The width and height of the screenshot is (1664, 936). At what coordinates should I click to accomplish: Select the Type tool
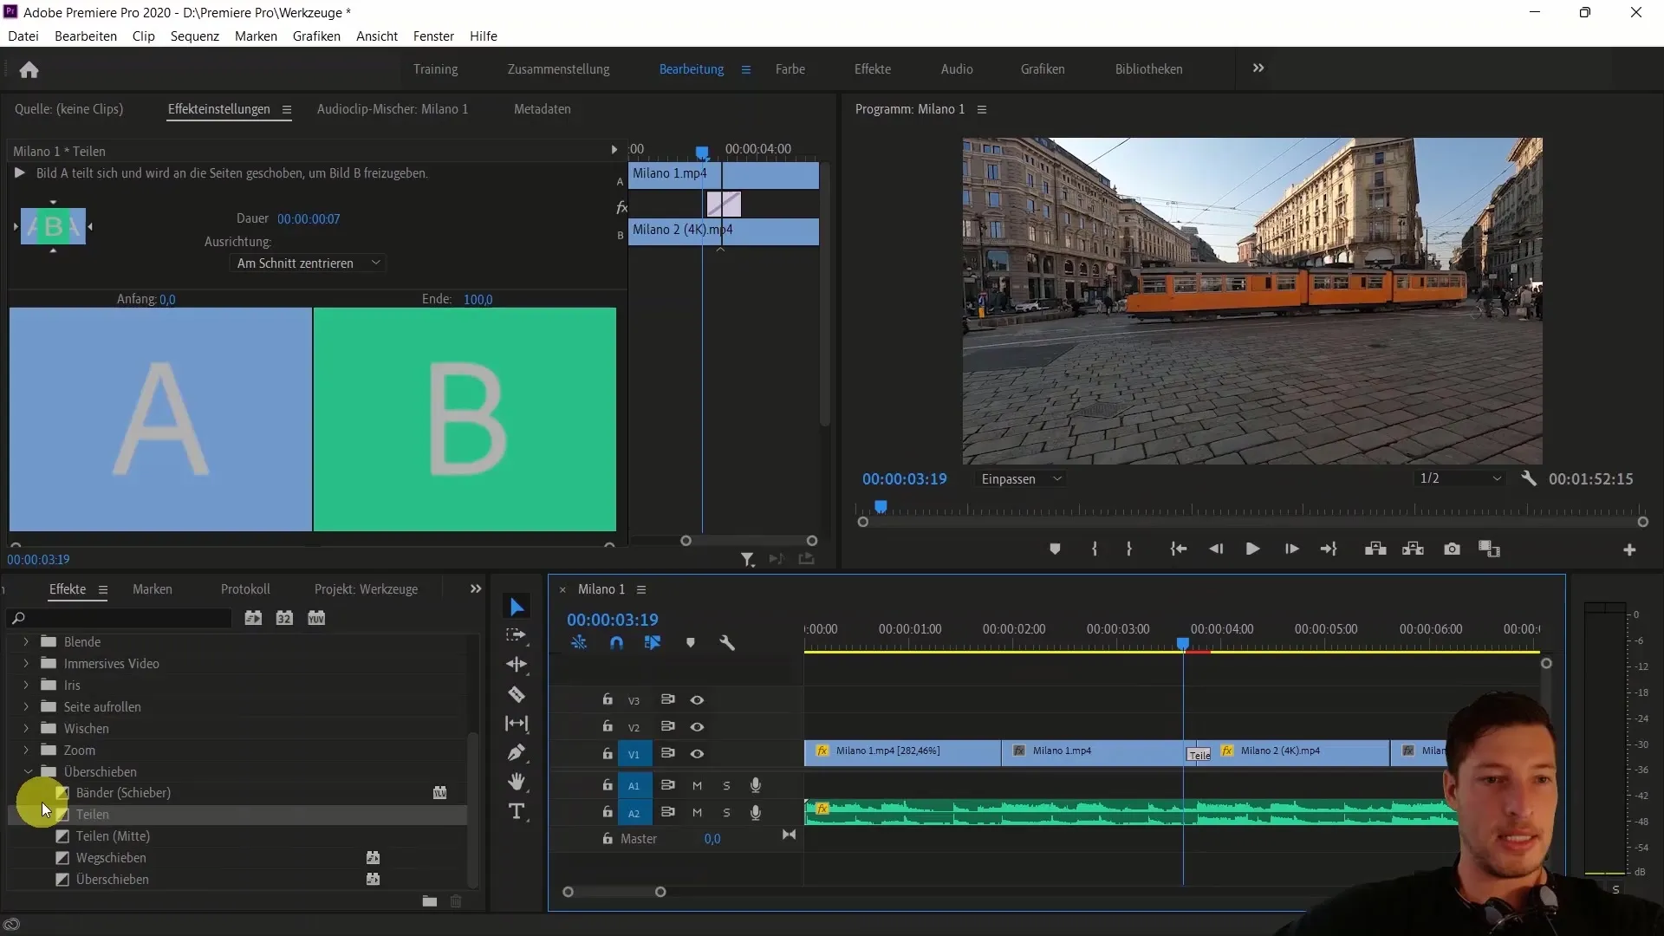517,811
